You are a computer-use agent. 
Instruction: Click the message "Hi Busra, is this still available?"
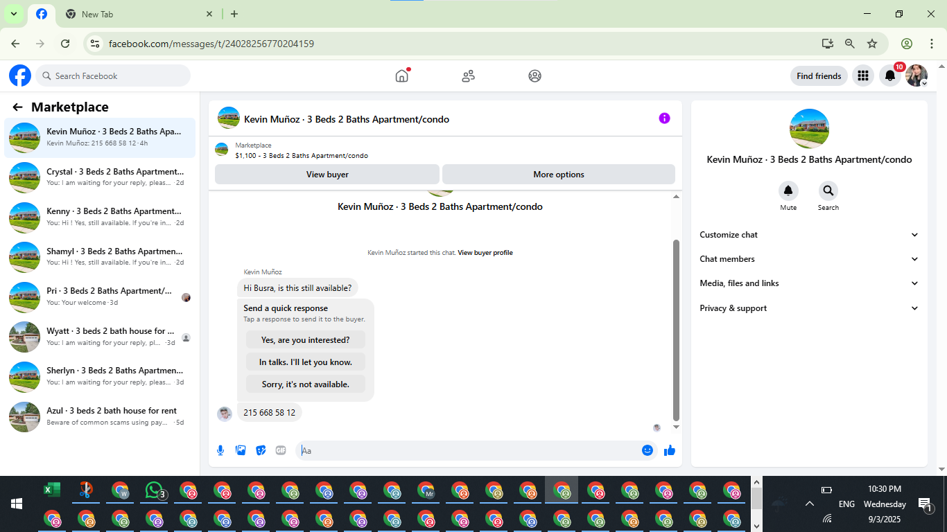coord(297,287)
